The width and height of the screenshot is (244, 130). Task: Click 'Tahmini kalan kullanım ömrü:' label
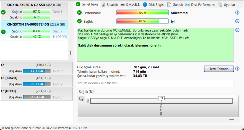click(x=98, y=72)
